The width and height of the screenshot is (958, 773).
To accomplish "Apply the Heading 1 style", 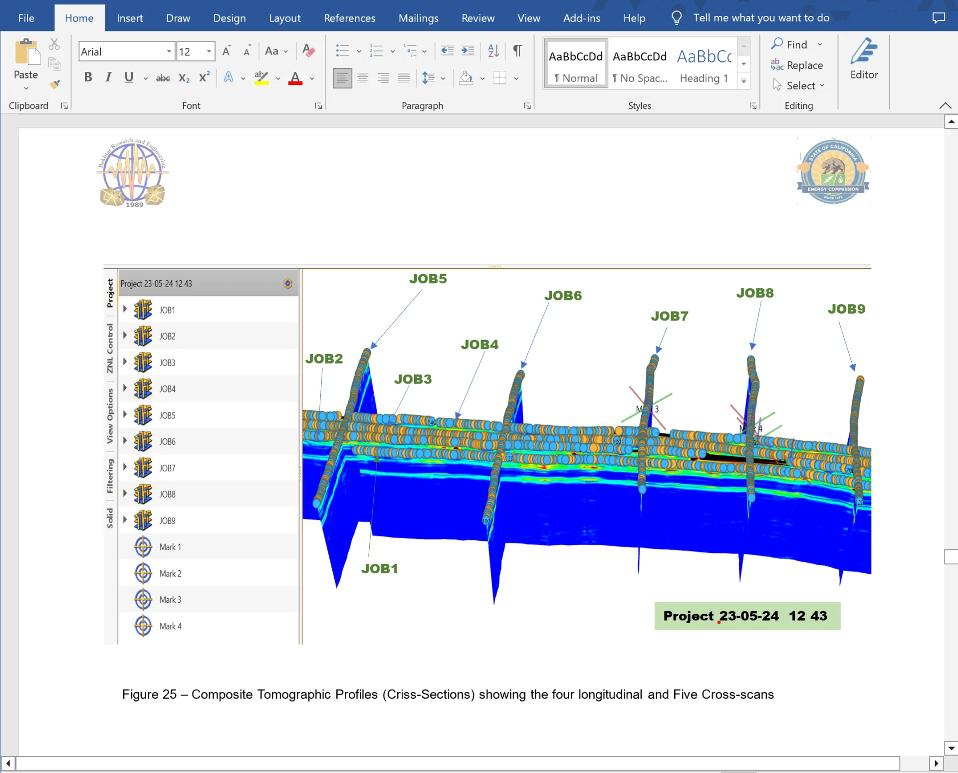I will 704,64.
